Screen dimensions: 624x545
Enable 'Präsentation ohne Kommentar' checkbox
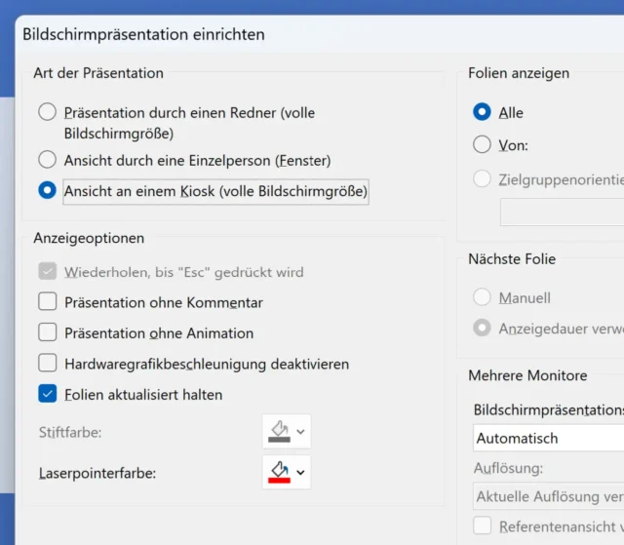47,302
